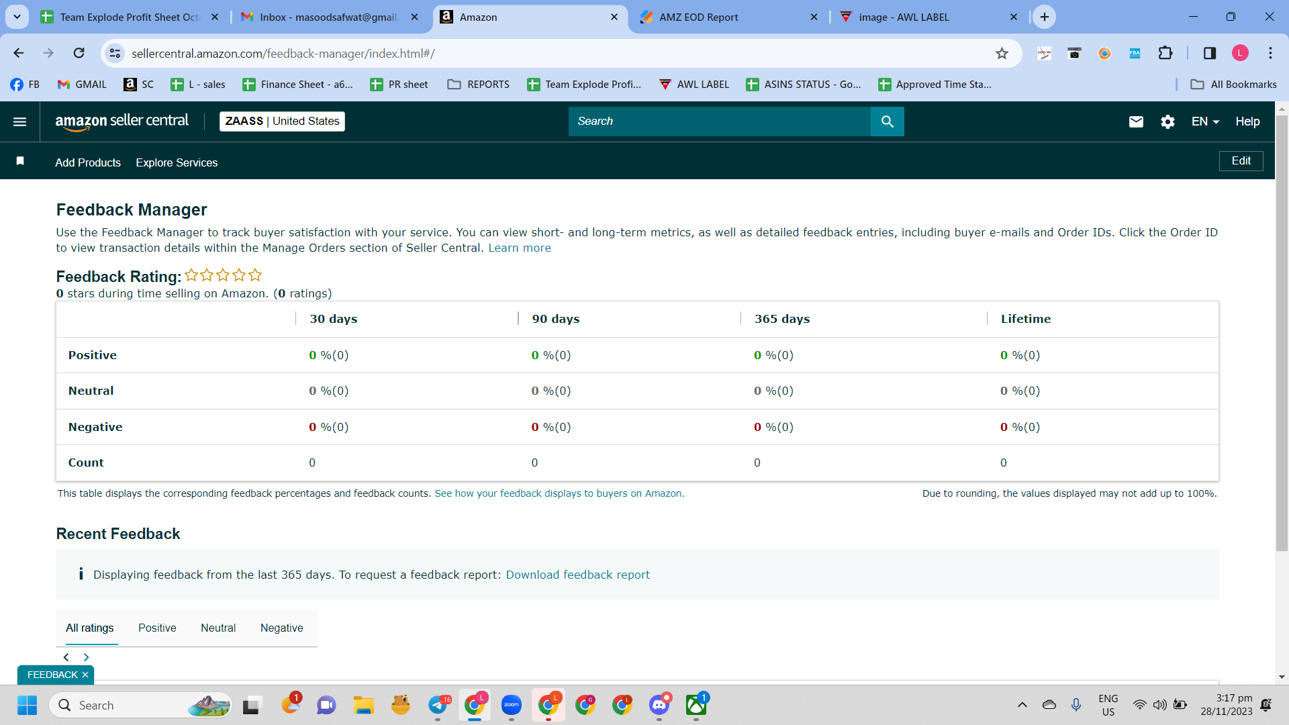Toggle the browser side panel icon

coord(1210,53)
